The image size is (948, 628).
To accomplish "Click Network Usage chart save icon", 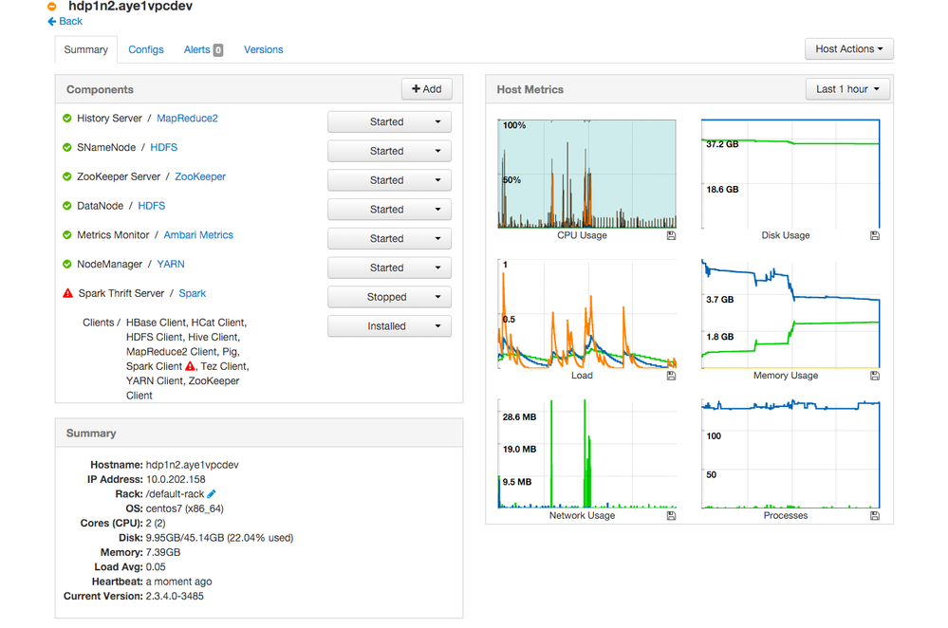I will click(x=671, y=515).
